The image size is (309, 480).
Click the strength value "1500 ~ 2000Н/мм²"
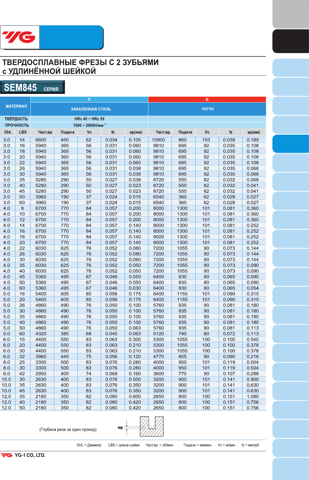click(x=89, y=125)
